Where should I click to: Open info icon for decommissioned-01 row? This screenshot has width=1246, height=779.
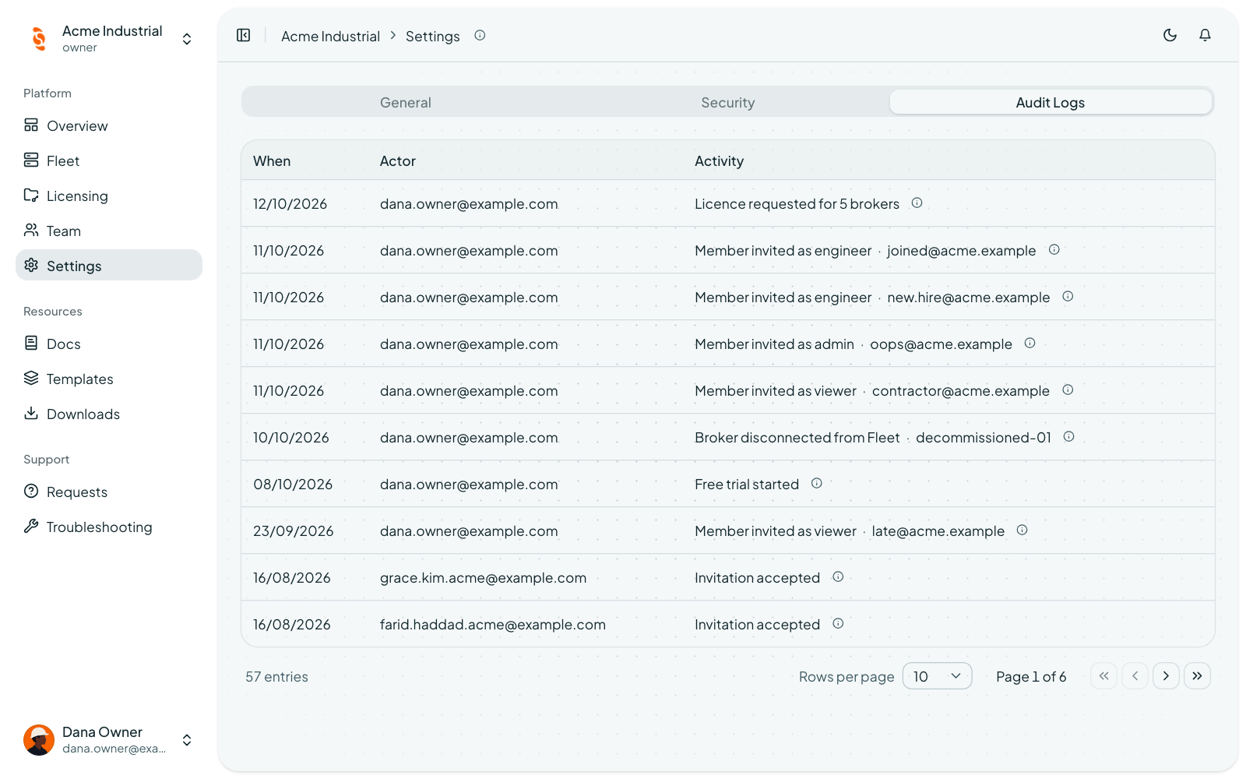point(1069,436)
